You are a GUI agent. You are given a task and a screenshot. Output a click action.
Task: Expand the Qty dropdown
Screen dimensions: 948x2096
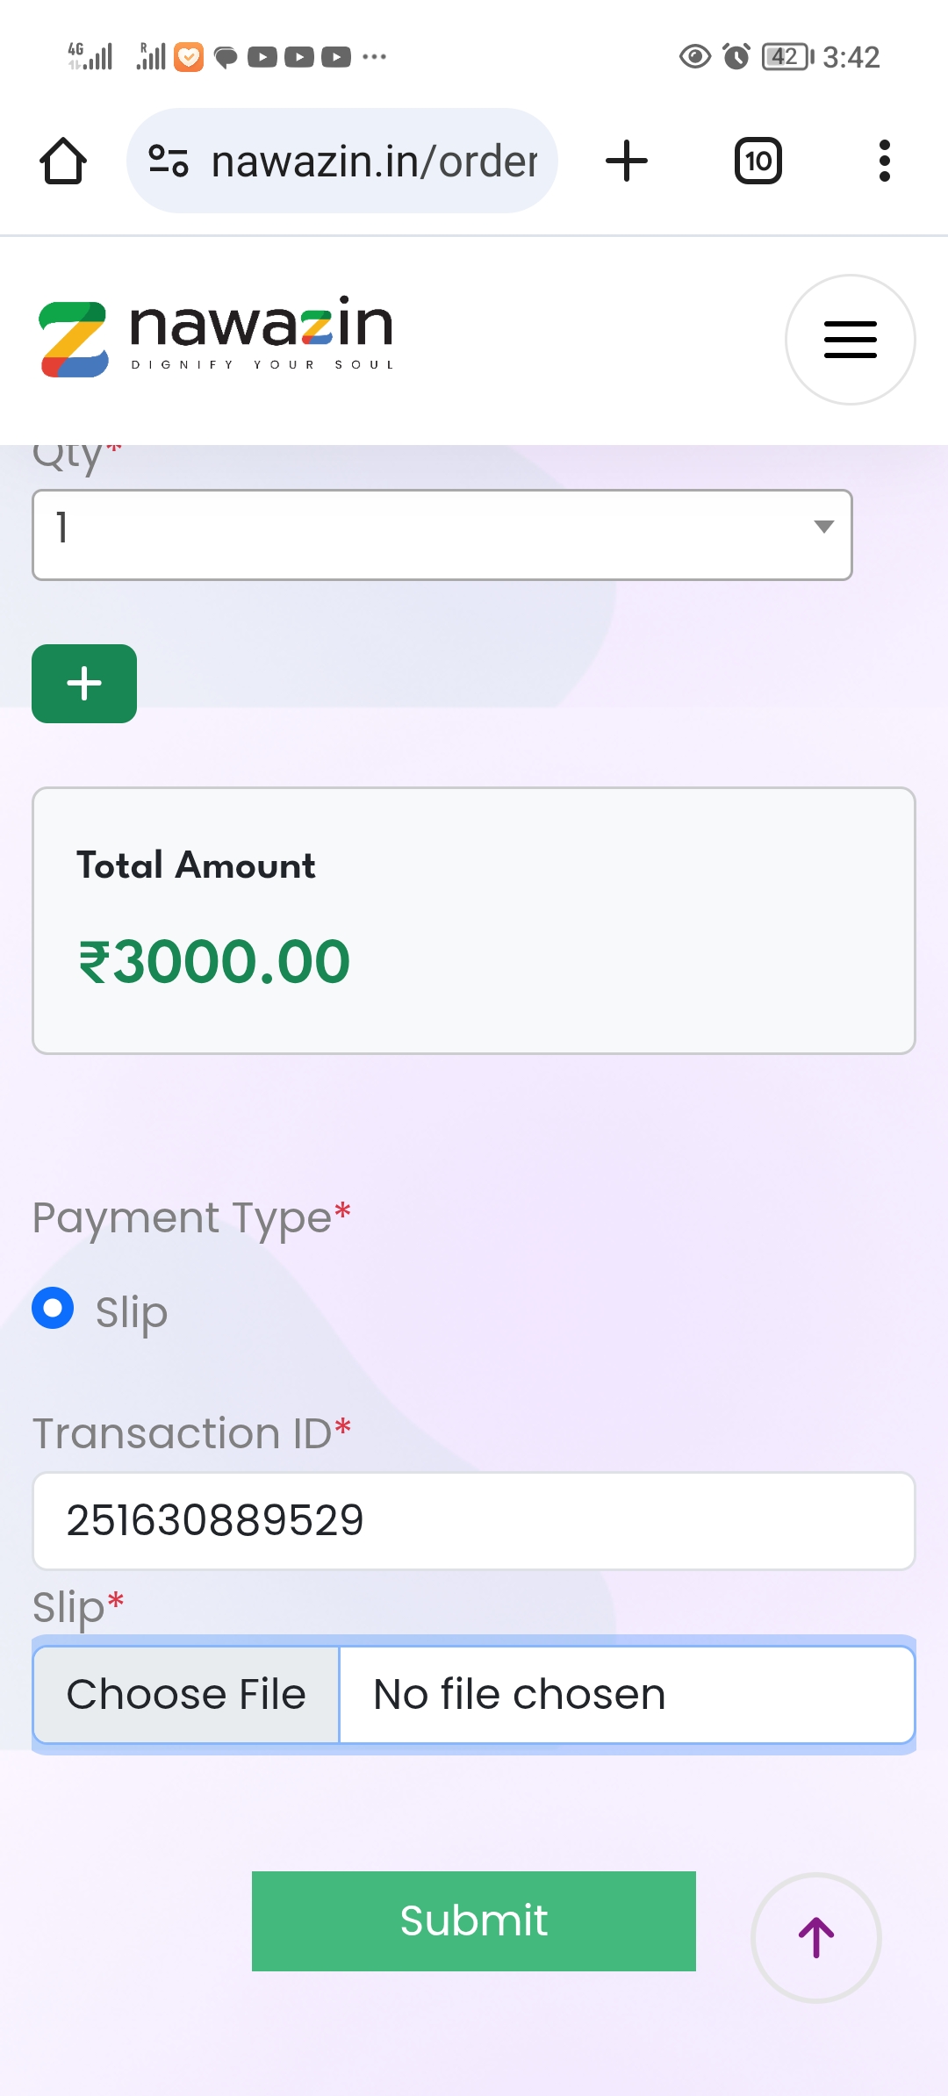pos(442,535)
